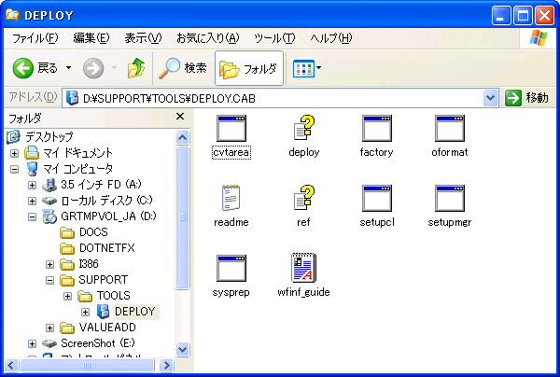Select the readme text file icon

(231, 198)
